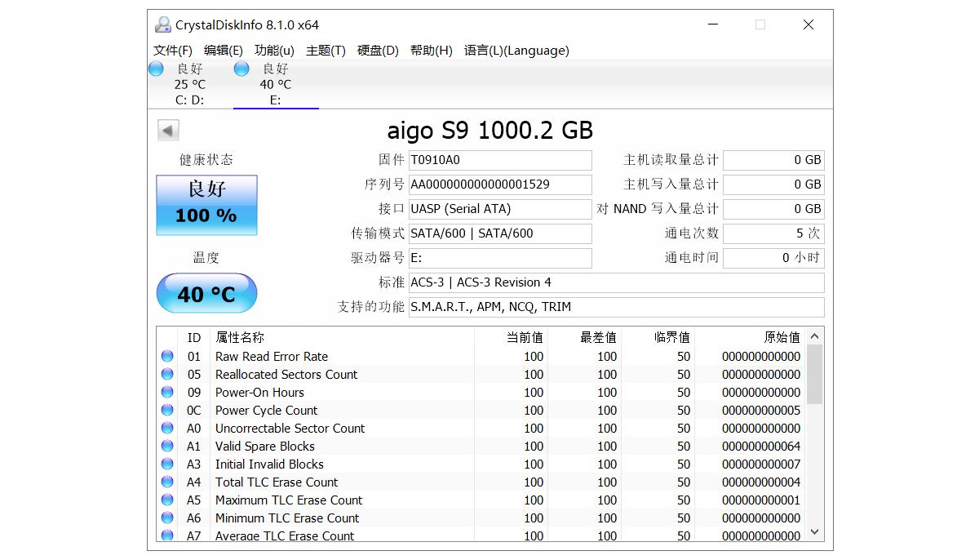Switch to the E: drive tab
The height and width of the screenshot is (560, 979).
[276, 85]
